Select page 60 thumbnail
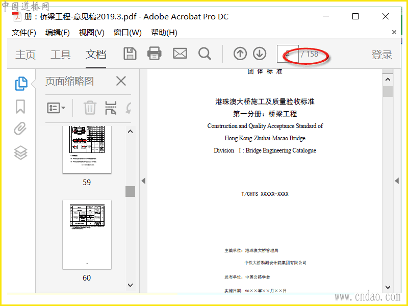Viewport: 408px width, 306px height. 87,235
